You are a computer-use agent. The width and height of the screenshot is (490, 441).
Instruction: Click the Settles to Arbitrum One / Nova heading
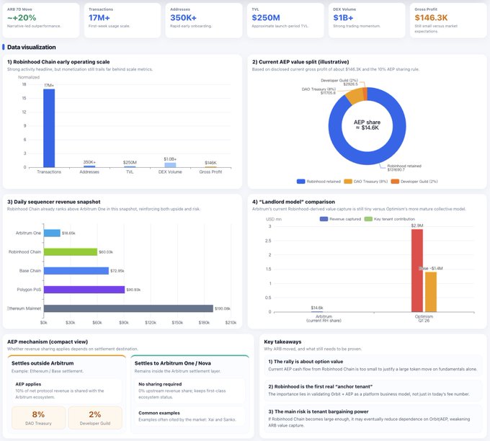[173, 363]
